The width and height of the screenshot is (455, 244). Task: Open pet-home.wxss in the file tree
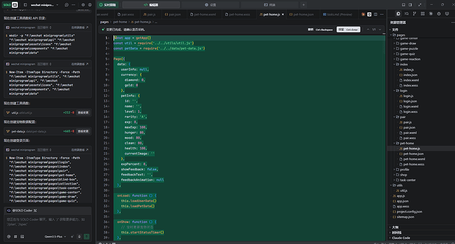[x=413, y=164]
